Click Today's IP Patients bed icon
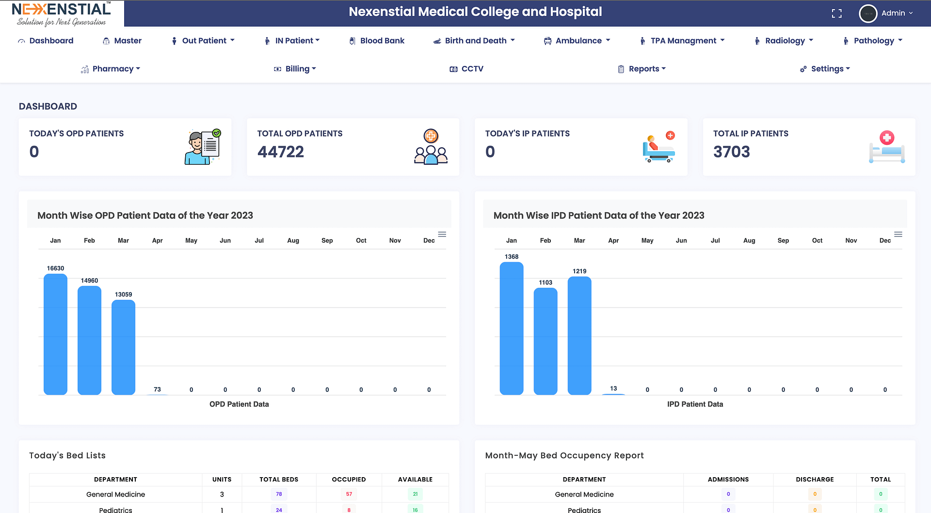931x513 pixels. tap(658, 147)
